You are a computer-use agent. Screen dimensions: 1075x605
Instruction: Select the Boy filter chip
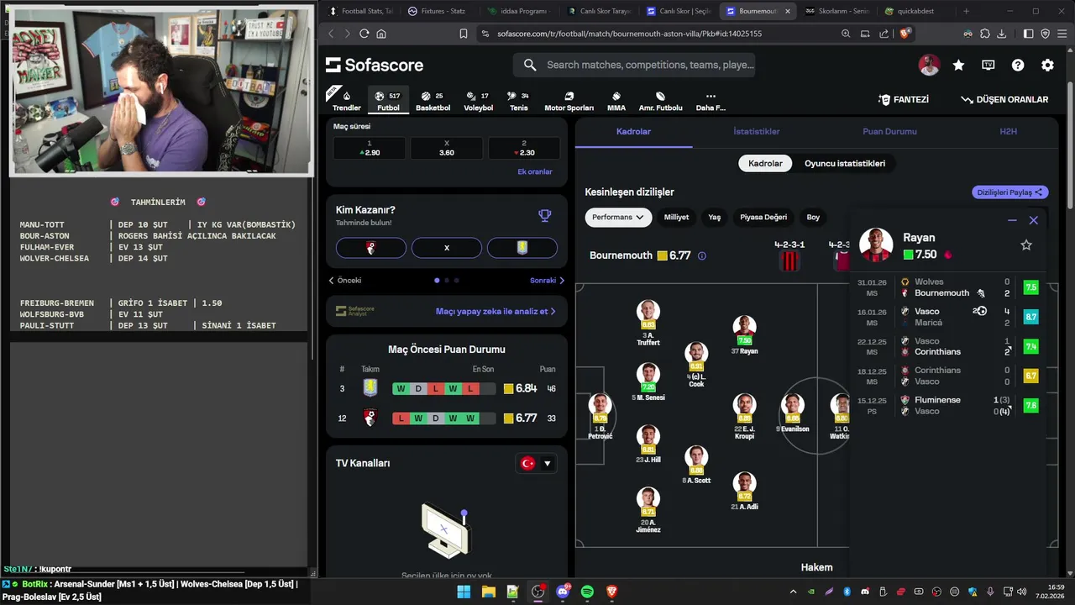[x=813, y=217]
